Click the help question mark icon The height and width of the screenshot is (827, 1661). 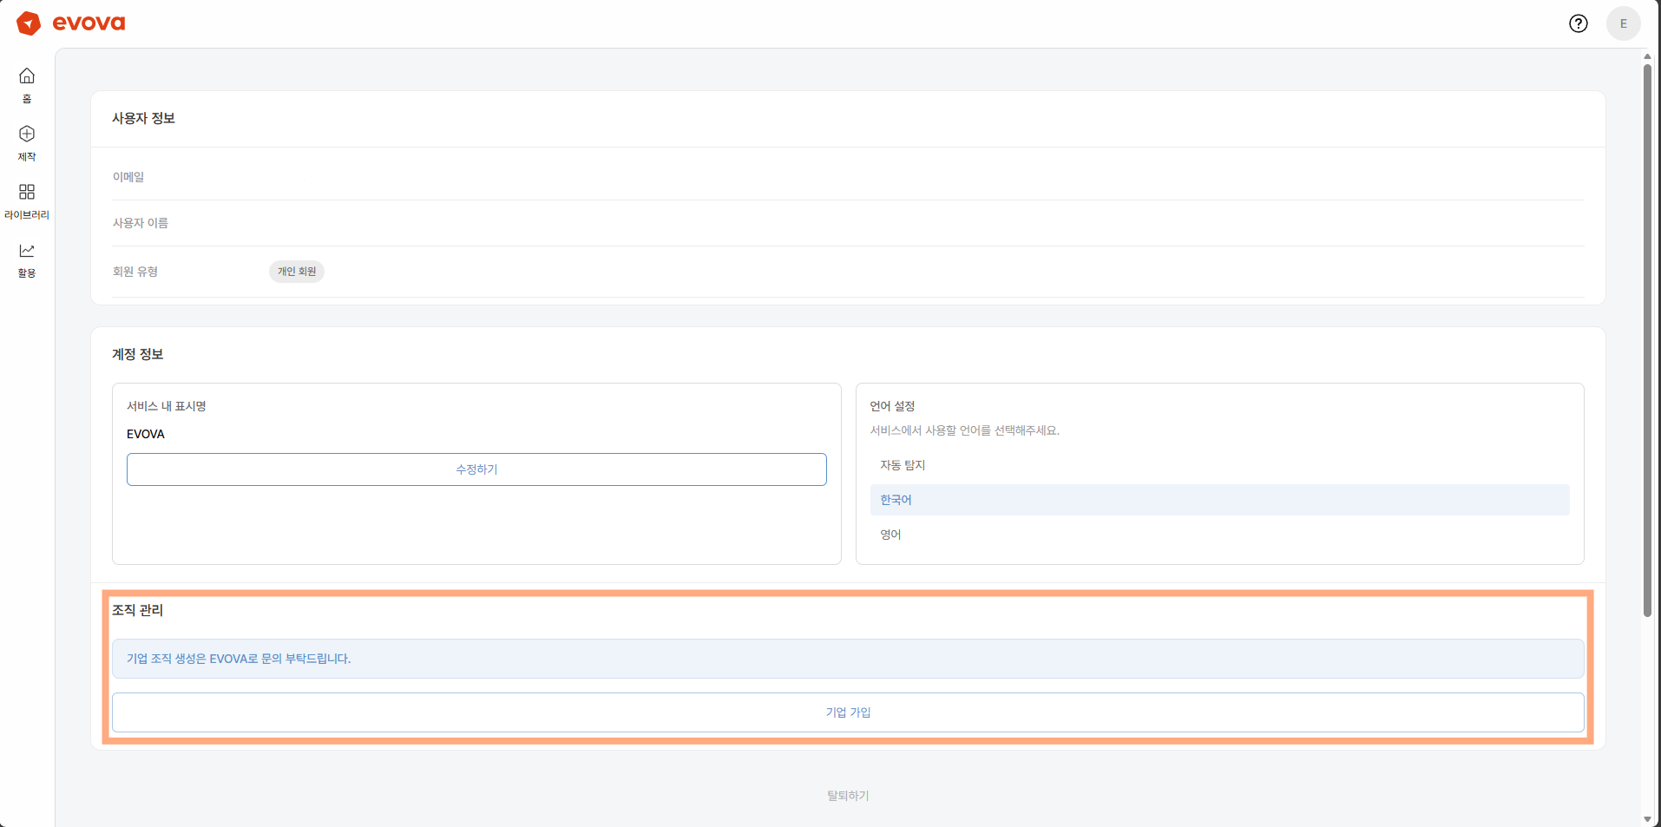tap(1578, 23)
